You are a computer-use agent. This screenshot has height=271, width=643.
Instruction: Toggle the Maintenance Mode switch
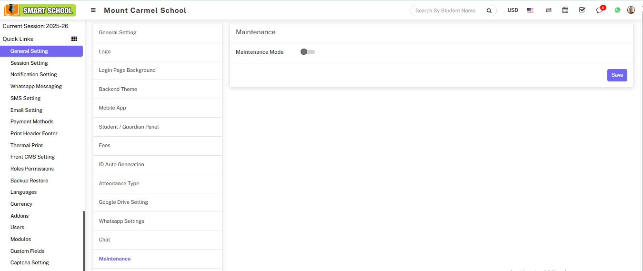click(307, 52)
